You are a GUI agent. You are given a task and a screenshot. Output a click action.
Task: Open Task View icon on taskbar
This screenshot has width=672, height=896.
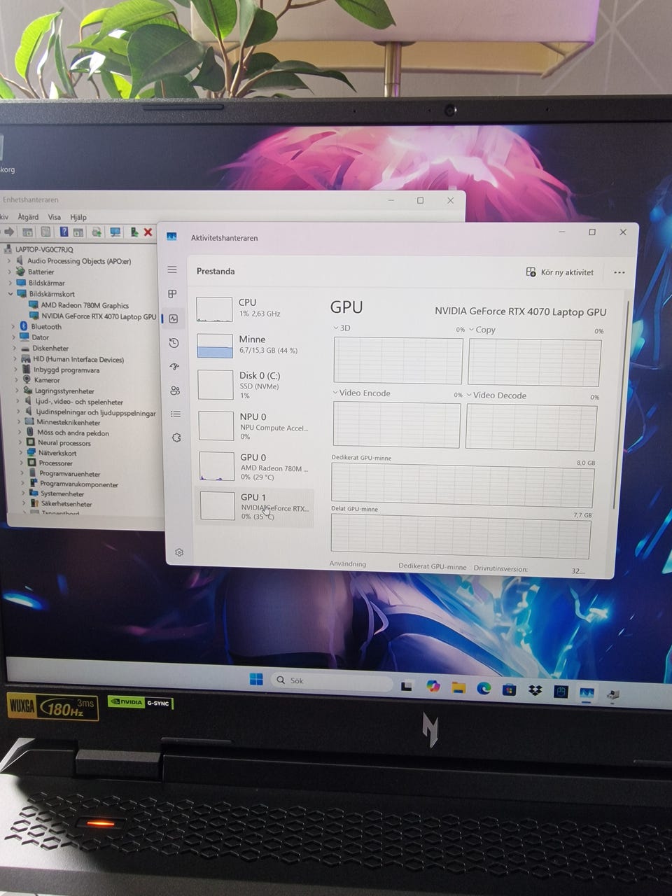407,686
